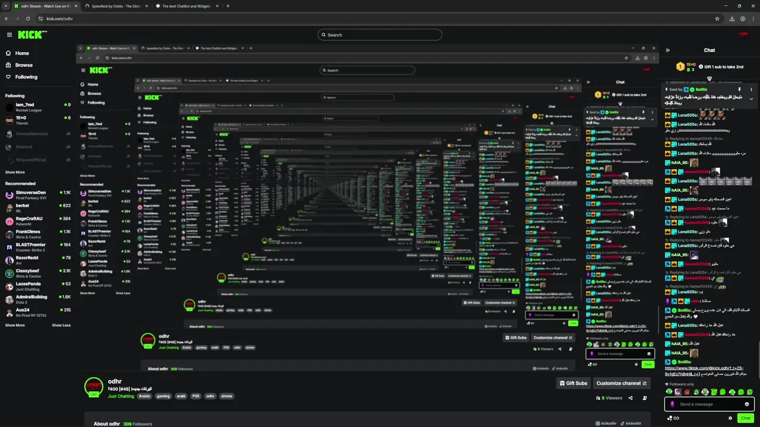Open Iam_7md channel in Following

[x=38, y=107]
